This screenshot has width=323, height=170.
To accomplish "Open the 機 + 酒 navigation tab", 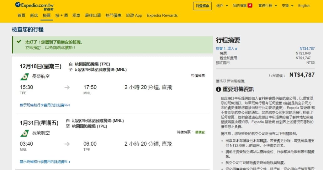I will (x=61, y=15).
